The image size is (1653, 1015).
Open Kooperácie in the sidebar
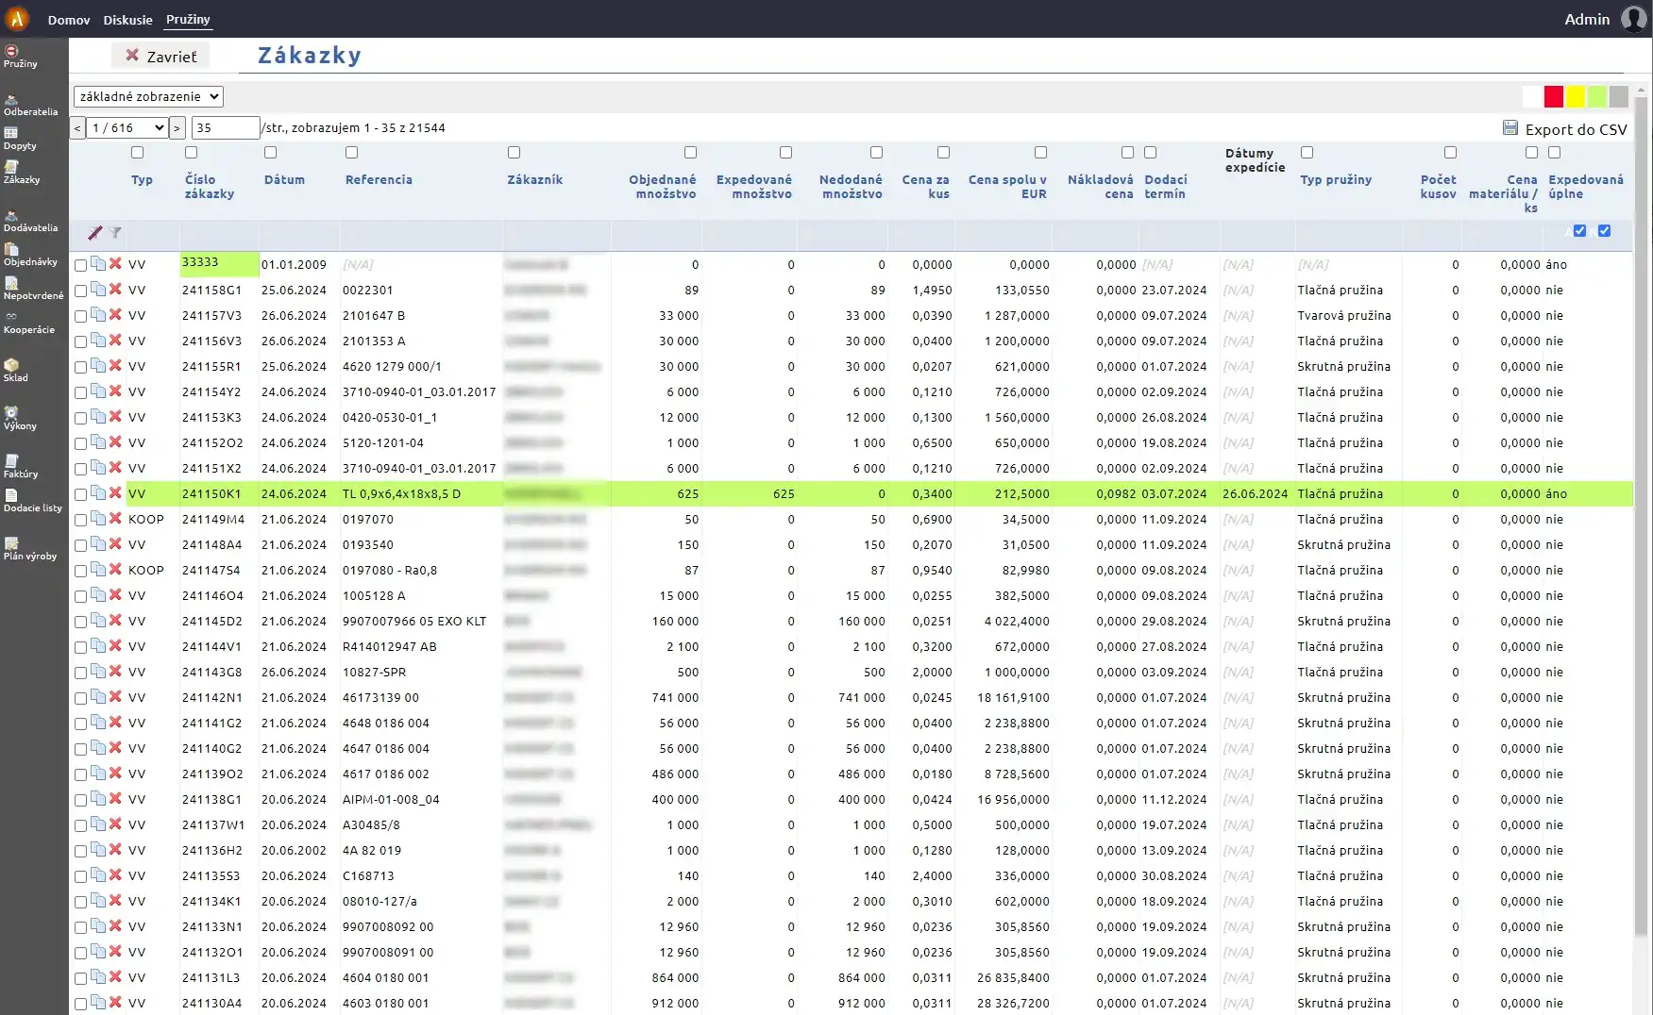pos(29,324)
